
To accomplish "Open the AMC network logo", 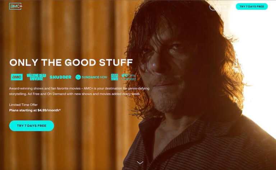I will tap(17, 77).
